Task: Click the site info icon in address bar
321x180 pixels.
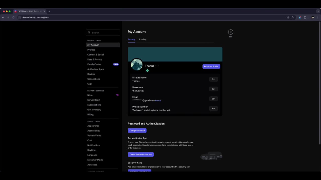Action: coord(20,17)
